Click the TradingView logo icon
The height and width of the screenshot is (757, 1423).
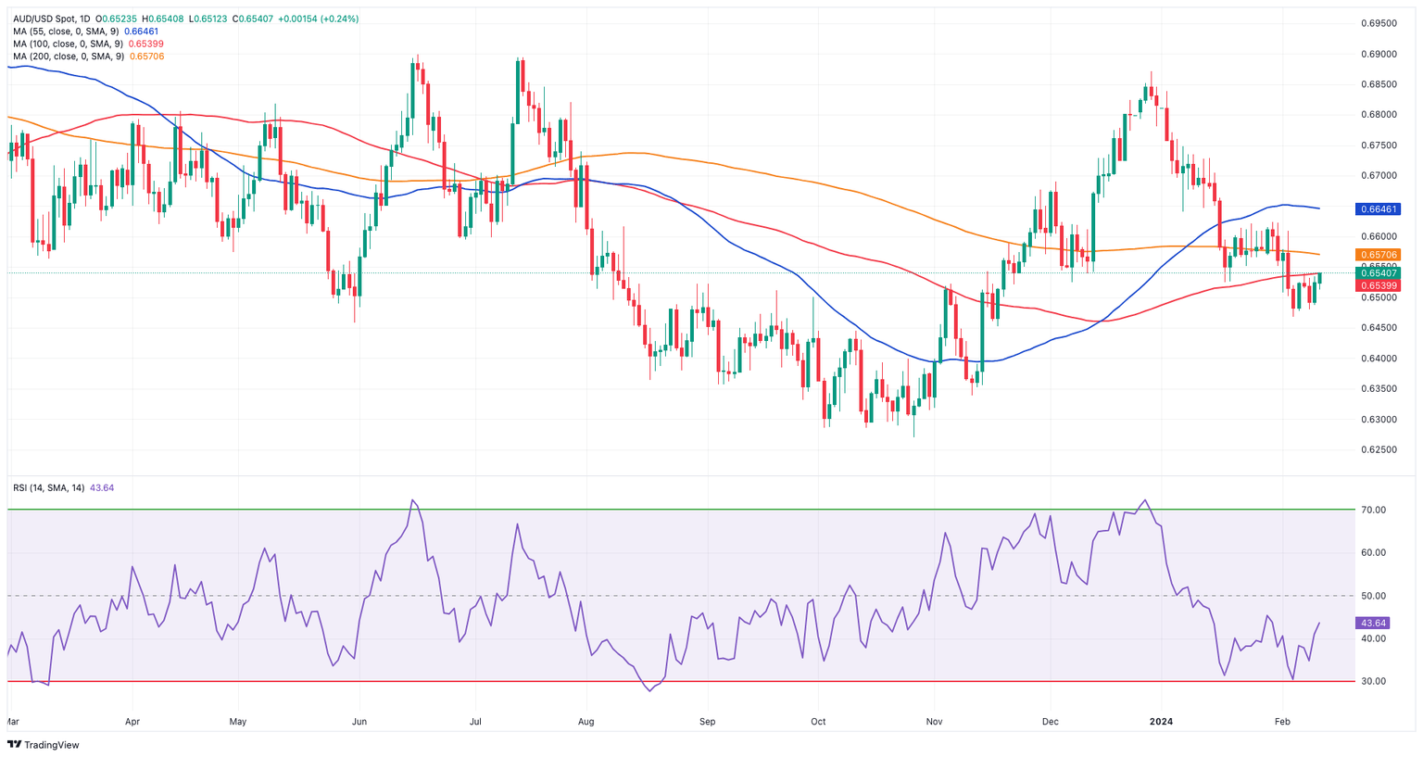pos(15,745)
